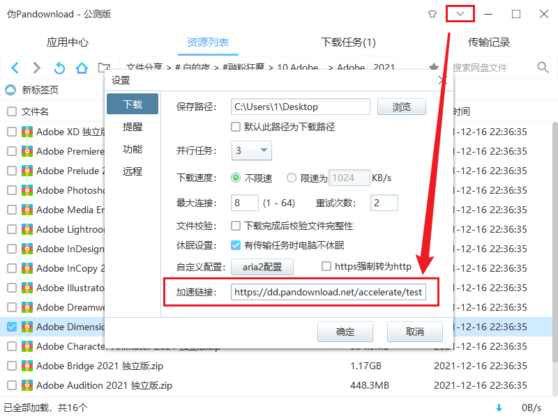
Task: Open the 并行任务 dropdown
Action: tap(252, 150)
